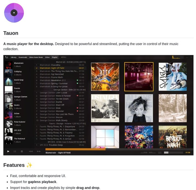Open the Prospekt's March album cover
This screenshot has height=190, width=196.
173,137
